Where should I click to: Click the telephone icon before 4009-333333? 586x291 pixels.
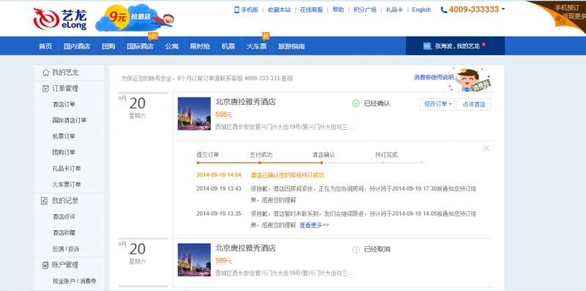point(444,10)
